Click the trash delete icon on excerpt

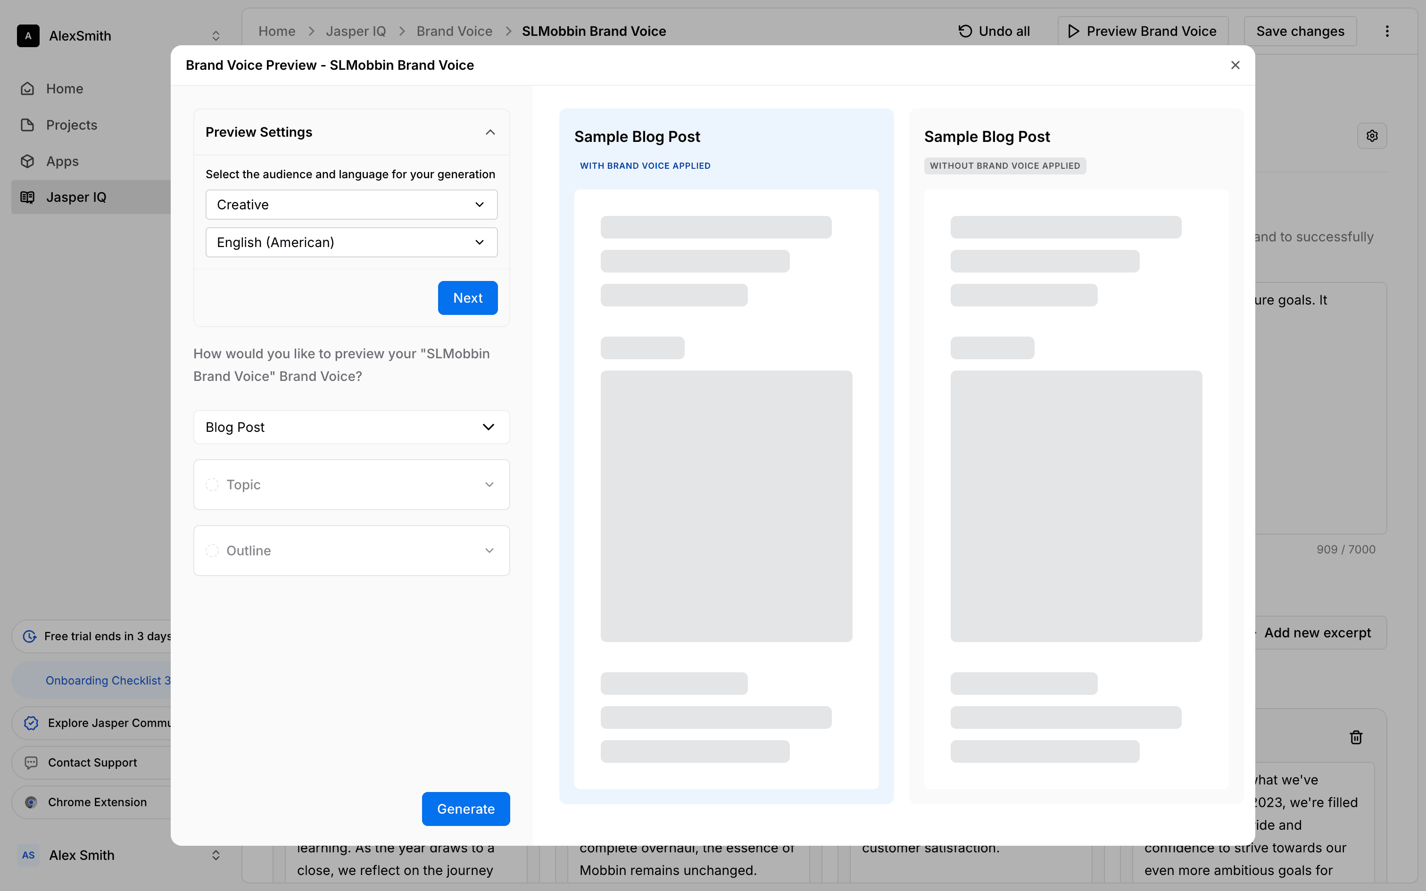point(1356,737)
